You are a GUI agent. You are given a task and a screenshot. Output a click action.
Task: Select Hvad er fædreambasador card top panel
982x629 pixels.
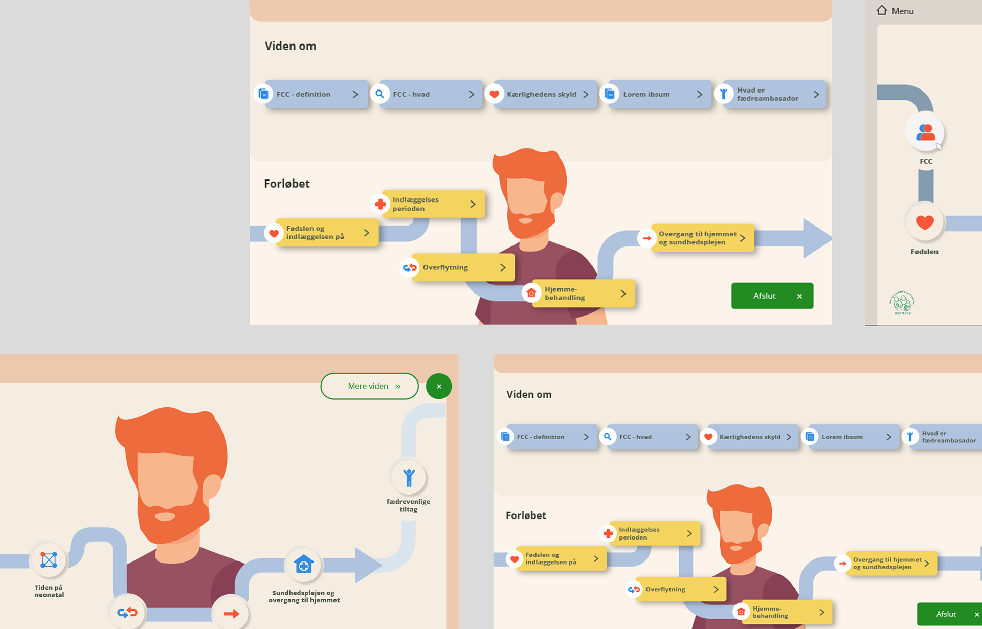774,94
